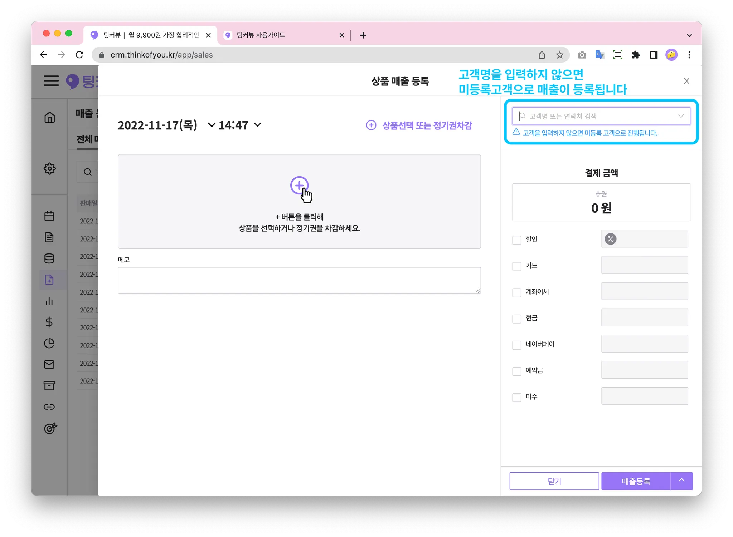Click the mail envelope sidebar icon
This screenshot has width=733, height=537.
point(49,364)
